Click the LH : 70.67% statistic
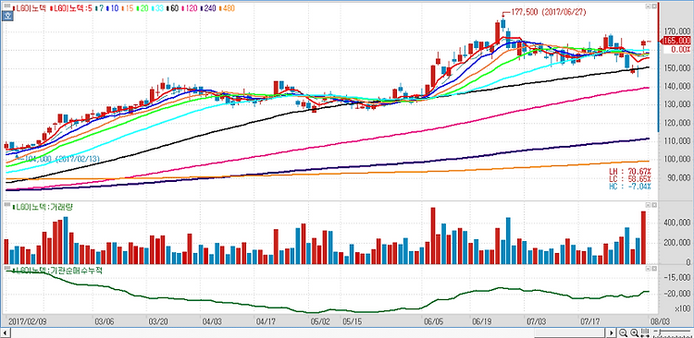 coord(630,171)
